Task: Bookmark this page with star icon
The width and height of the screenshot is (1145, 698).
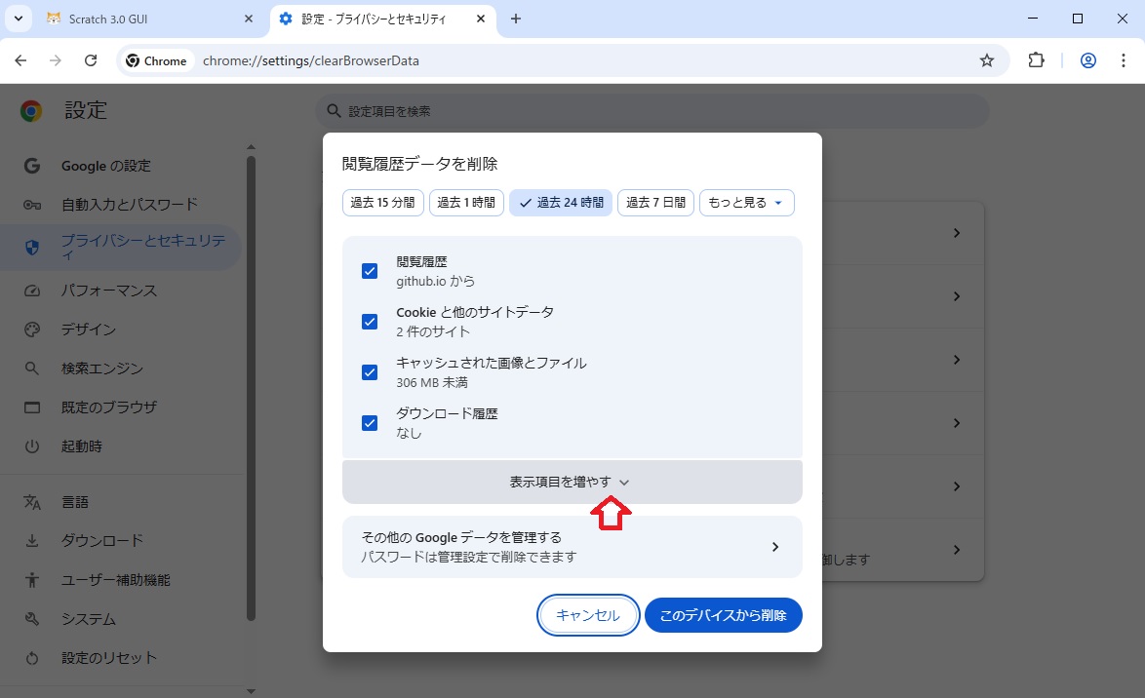Action: click(986, 60)
